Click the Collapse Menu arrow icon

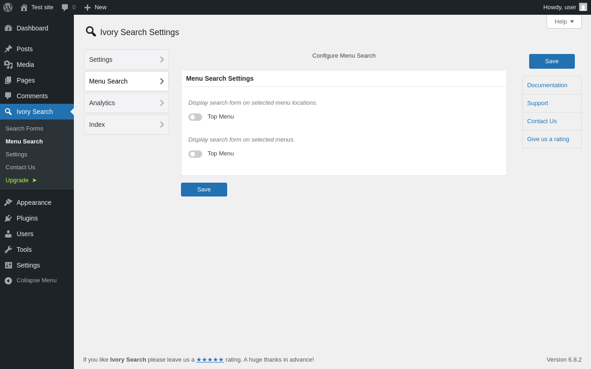click(8, 280)
